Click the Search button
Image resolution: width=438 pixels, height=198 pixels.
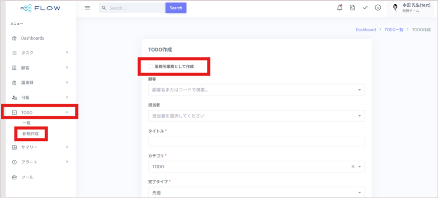[176, 8]
